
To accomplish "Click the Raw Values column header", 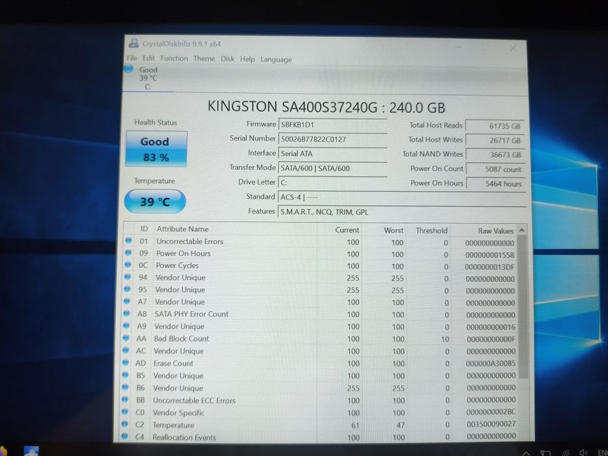I will [495, 231].
